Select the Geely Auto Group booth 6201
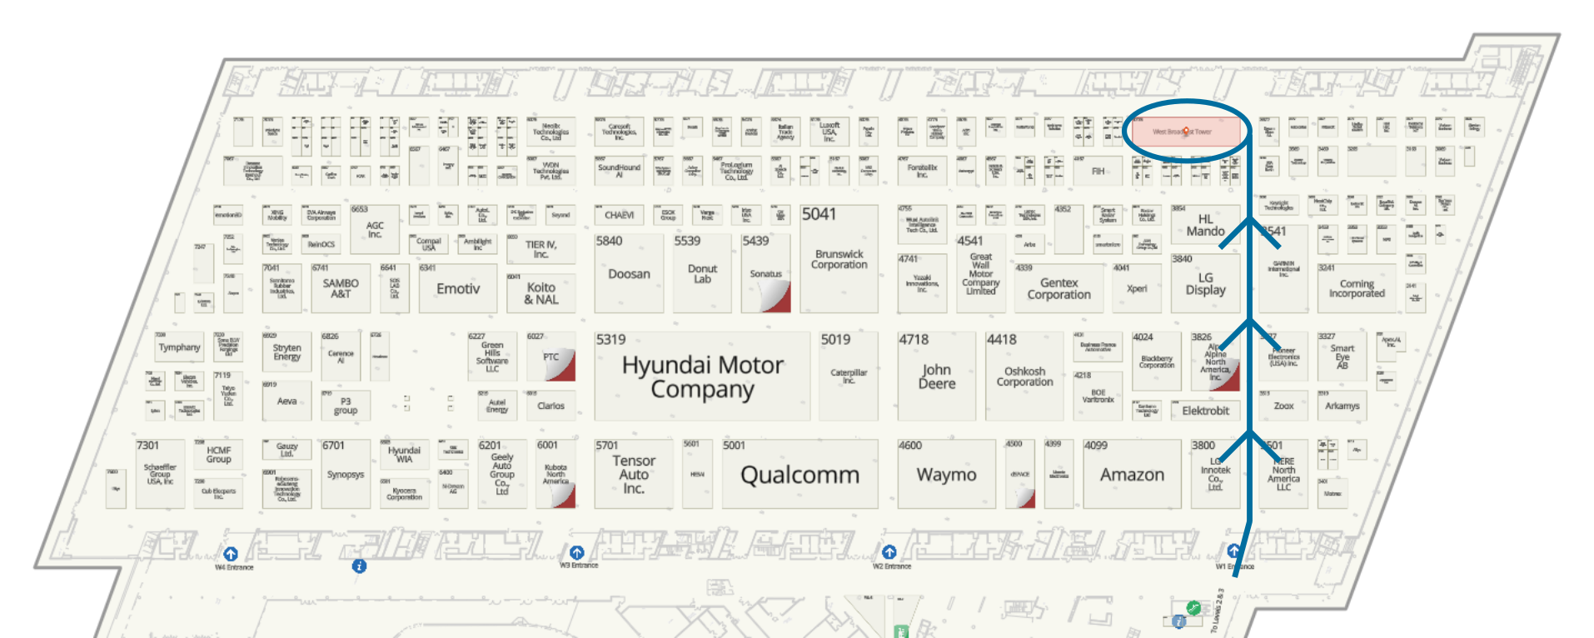The height and width of the screenshot is (638, 1594). (x=501, y=474)
